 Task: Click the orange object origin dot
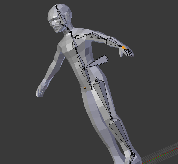tap(85, 88)
